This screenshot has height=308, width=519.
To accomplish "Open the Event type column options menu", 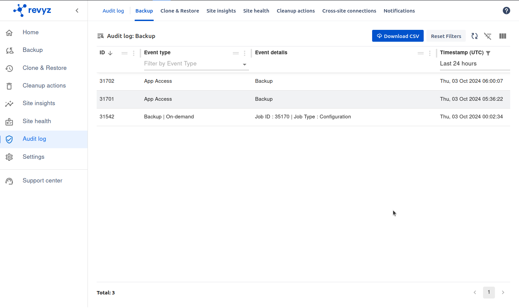I will (245, 53).
